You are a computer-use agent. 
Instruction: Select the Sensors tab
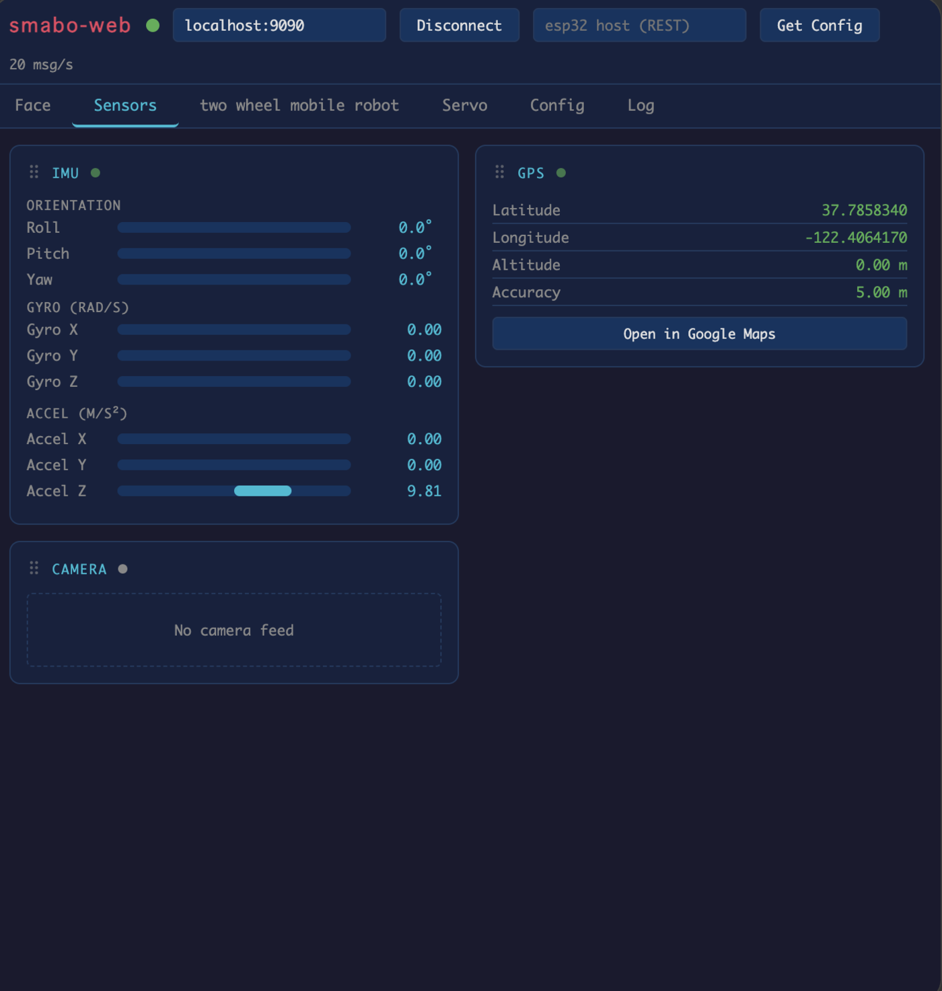click(x=125, y=106)
